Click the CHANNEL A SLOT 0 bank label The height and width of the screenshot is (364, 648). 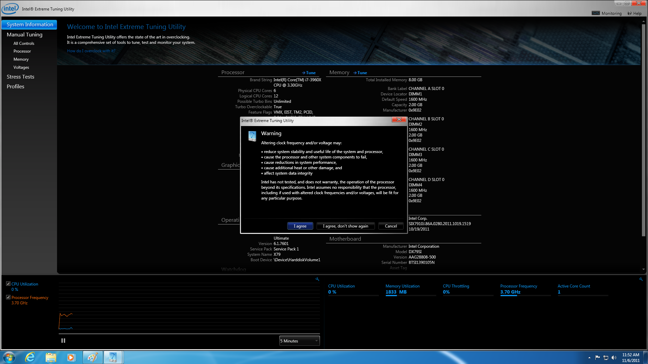point(426,89)
